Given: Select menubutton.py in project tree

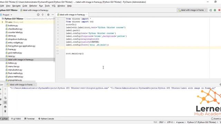Looking at the screenshot, I should 15,70.
